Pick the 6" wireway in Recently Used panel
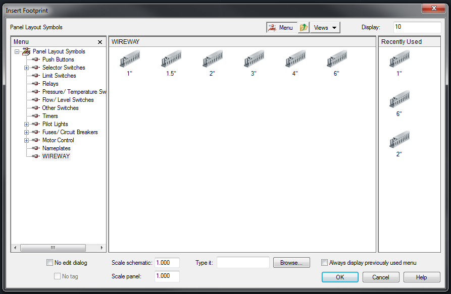 point(400,99)
